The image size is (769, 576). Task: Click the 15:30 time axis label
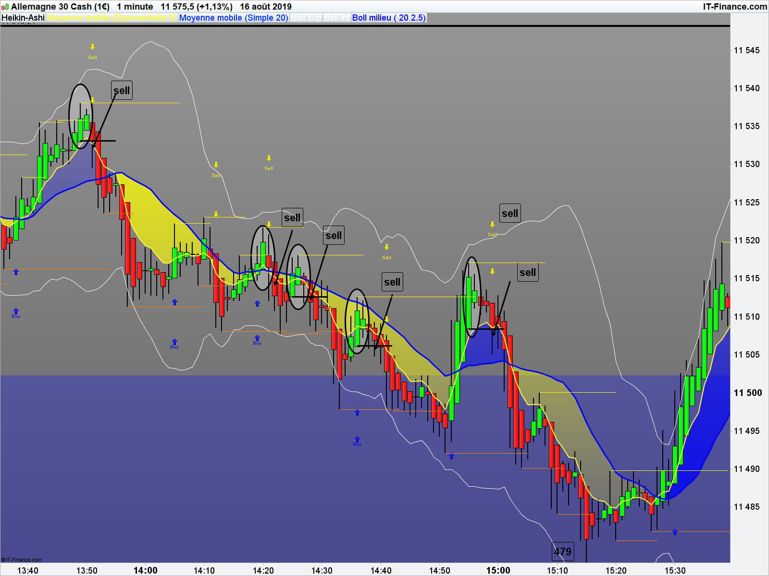coord(675,570)
